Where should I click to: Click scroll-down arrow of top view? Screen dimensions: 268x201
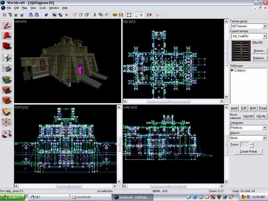(226, 96)
